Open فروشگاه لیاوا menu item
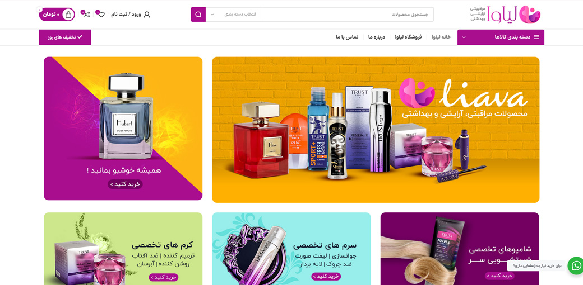The height and width of the screenshot is (285, 583). 408,37
